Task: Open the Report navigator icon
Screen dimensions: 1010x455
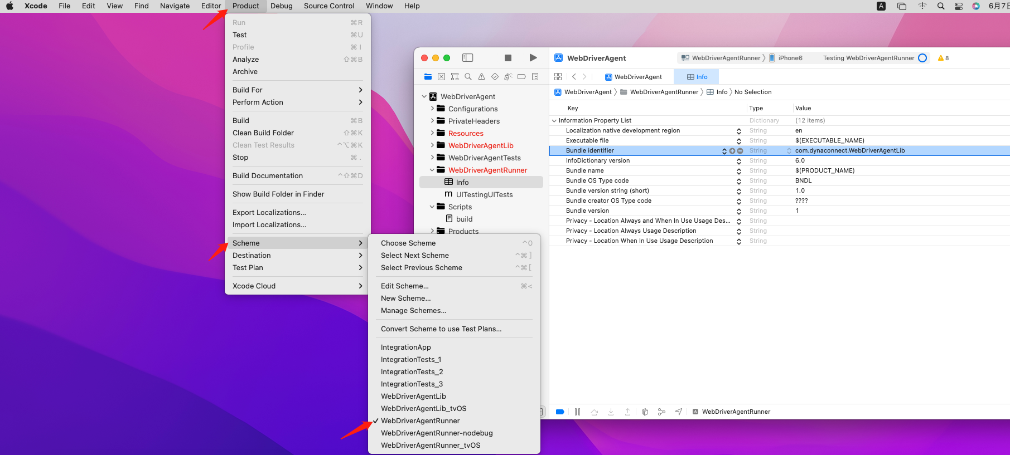Action: point(535,77)
